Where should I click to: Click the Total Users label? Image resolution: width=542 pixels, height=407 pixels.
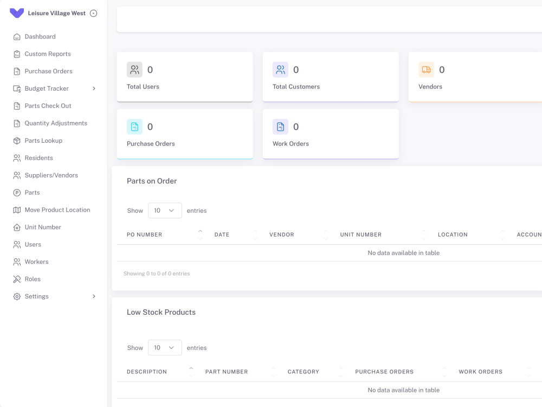[x=143, y=86]
